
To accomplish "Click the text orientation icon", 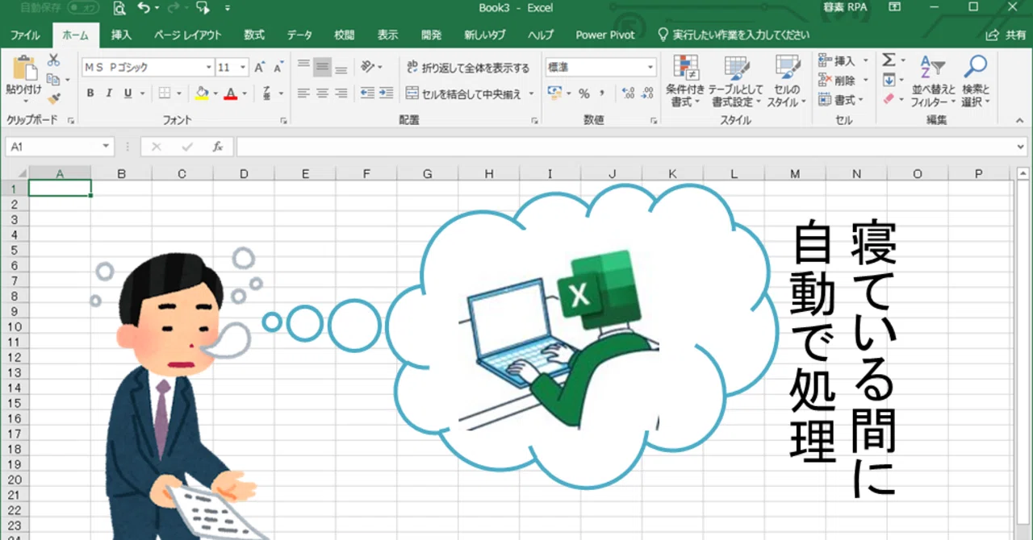I will (x=367, y=67).
